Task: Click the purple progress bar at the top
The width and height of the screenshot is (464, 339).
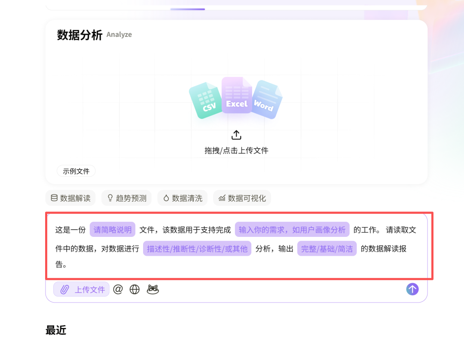Action: (188, 9)
